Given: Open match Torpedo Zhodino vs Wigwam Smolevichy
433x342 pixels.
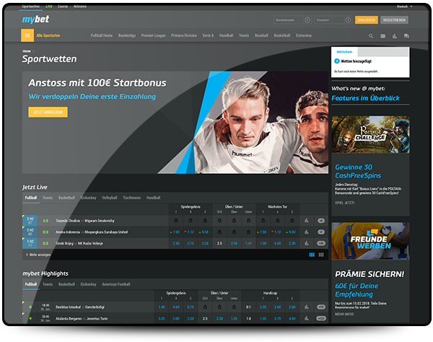Looking at the screenshot, I should (85, 221).
